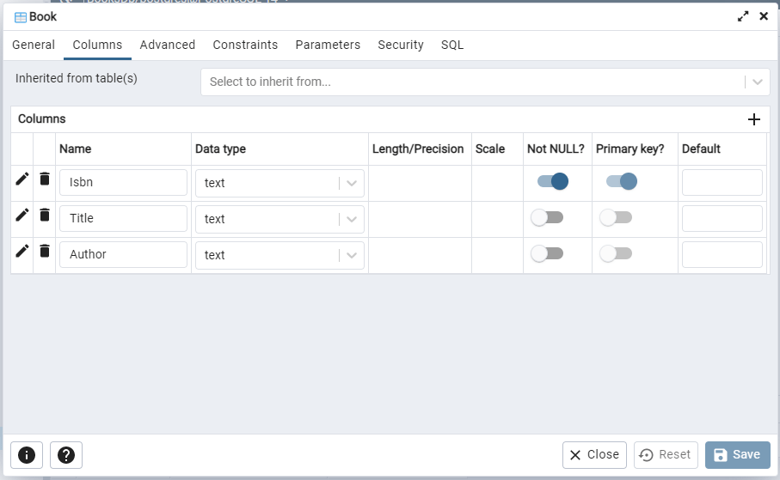The image size is (780, 480).
Task: Enable Not NULL for Title column
Action: pyautogui.click(x=547, y=218)
